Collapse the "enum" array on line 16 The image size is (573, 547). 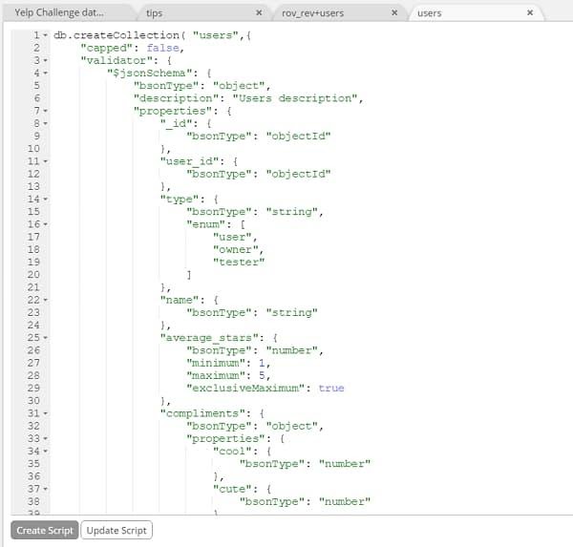[x=45, y=223]
